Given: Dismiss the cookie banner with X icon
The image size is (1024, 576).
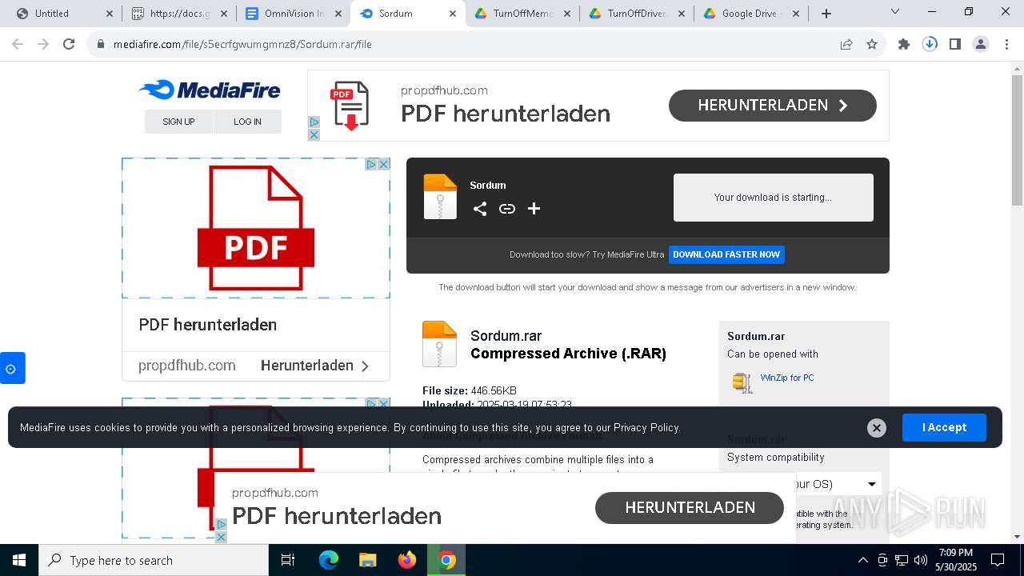Looking at the screenshot, I should [877, 428].
